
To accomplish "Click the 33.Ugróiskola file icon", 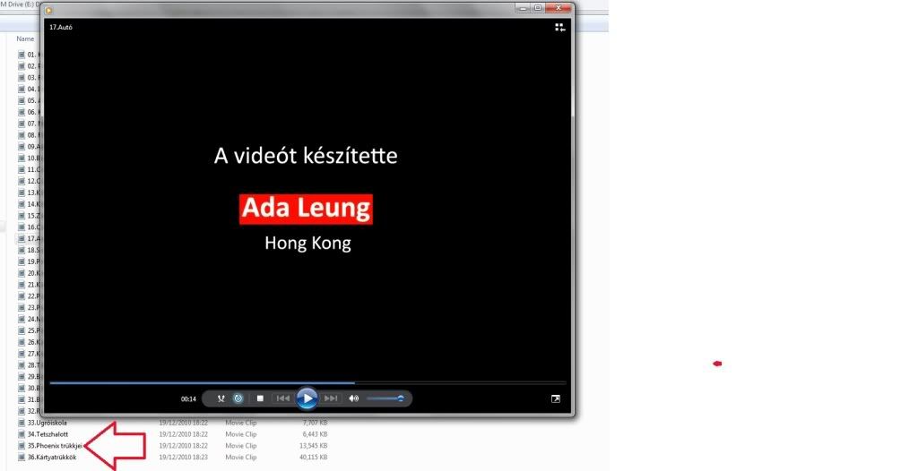I will coord(22,423).
